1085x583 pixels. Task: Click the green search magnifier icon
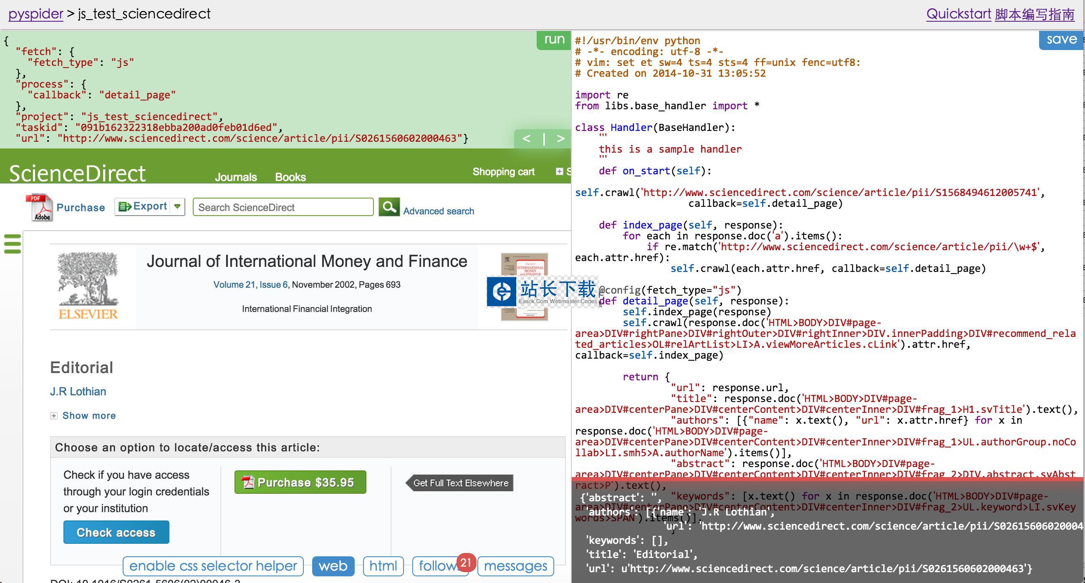click(x=389, y=207)
